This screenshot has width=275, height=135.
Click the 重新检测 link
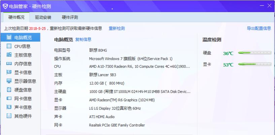pos(117,28)
